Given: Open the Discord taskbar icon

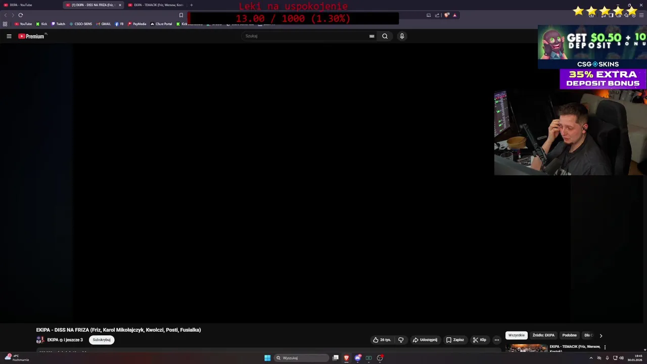Looking at the screenshot, I should [x=357, y=358].
